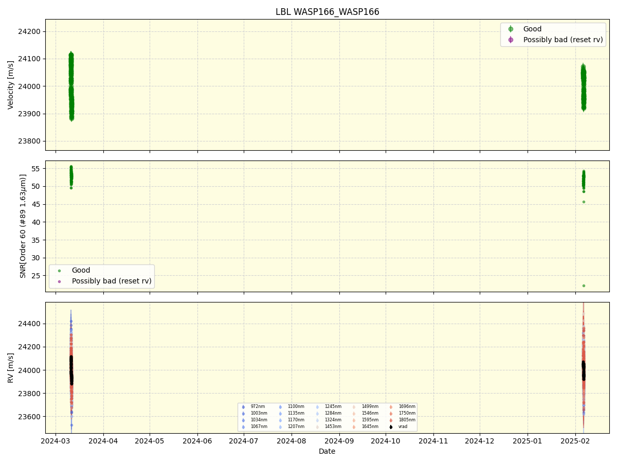The image size is (617, 463).
Task: Click the 1245nm legend marker
Action: tap(317, 407)
